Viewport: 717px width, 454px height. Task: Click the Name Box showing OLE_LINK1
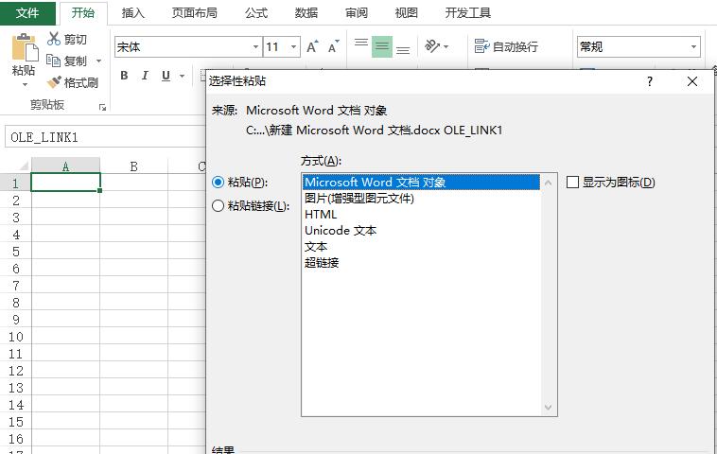pyautogui.click(x=105, y=137)
